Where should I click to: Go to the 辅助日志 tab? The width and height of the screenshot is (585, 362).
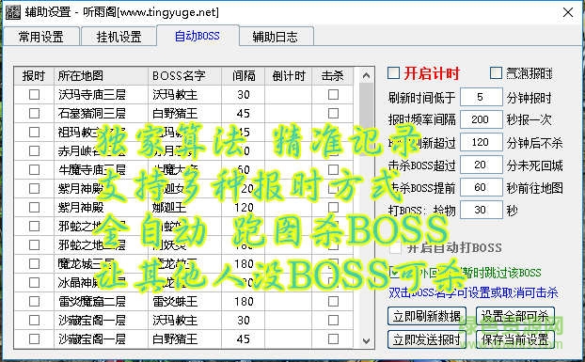pos(276,37)
